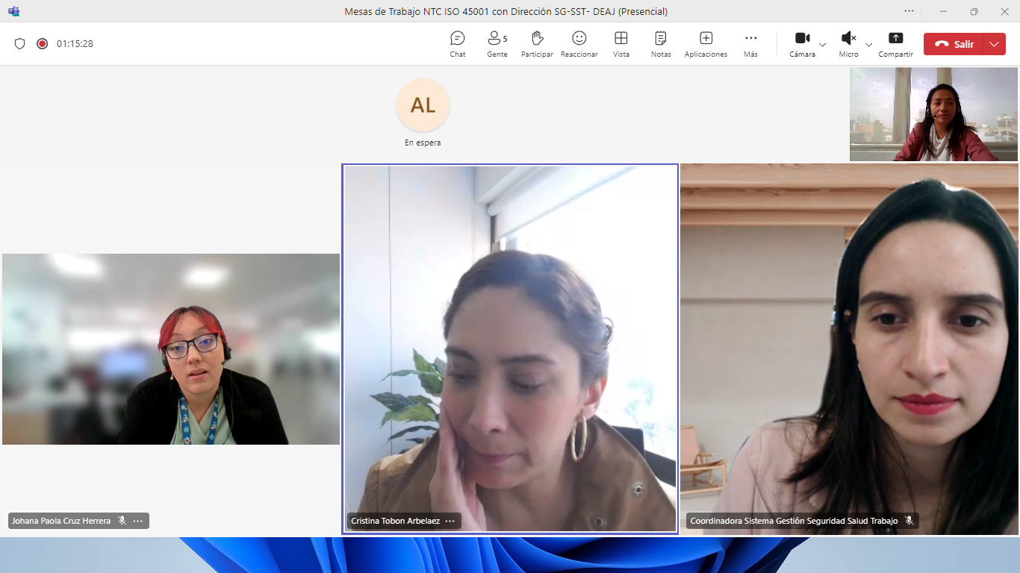Change layout with Vista button

click(621, 44)
